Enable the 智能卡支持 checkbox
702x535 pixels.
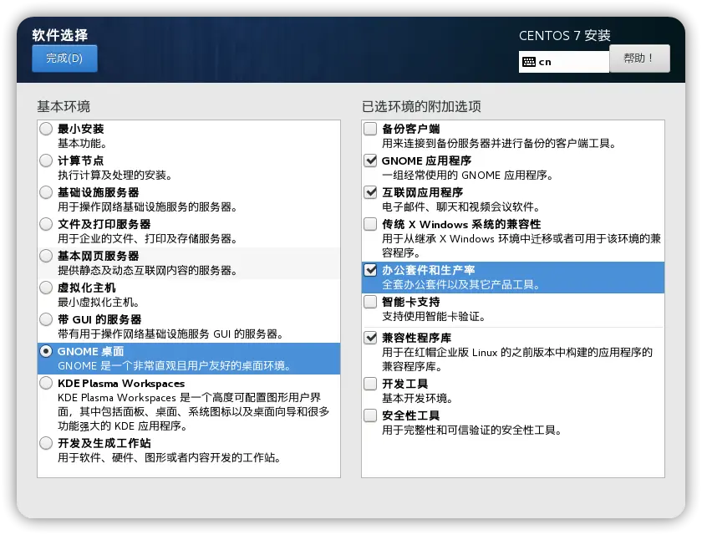tap(370, 302)
